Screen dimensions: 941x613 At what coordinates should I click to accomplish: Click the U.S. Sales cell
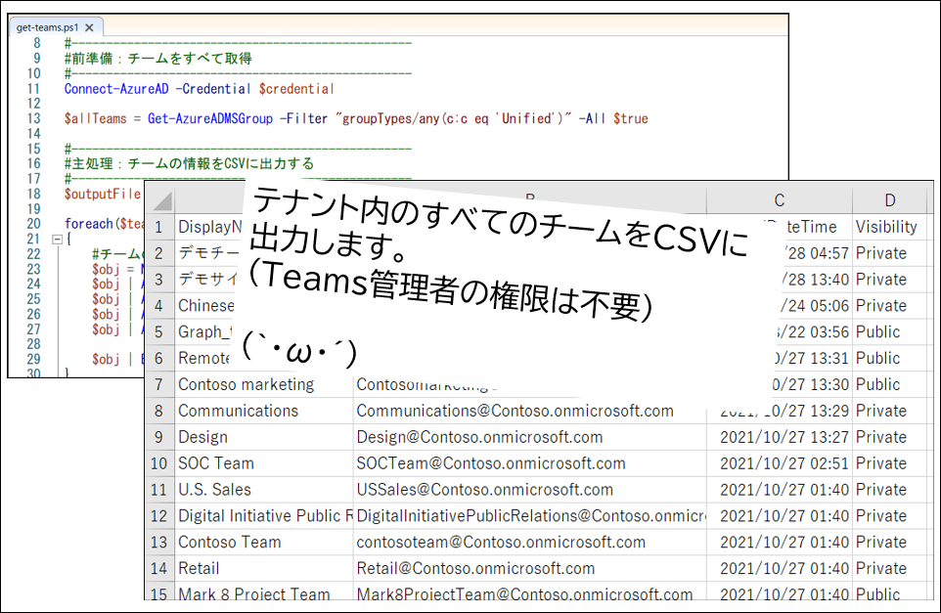(x=264, y=490)
